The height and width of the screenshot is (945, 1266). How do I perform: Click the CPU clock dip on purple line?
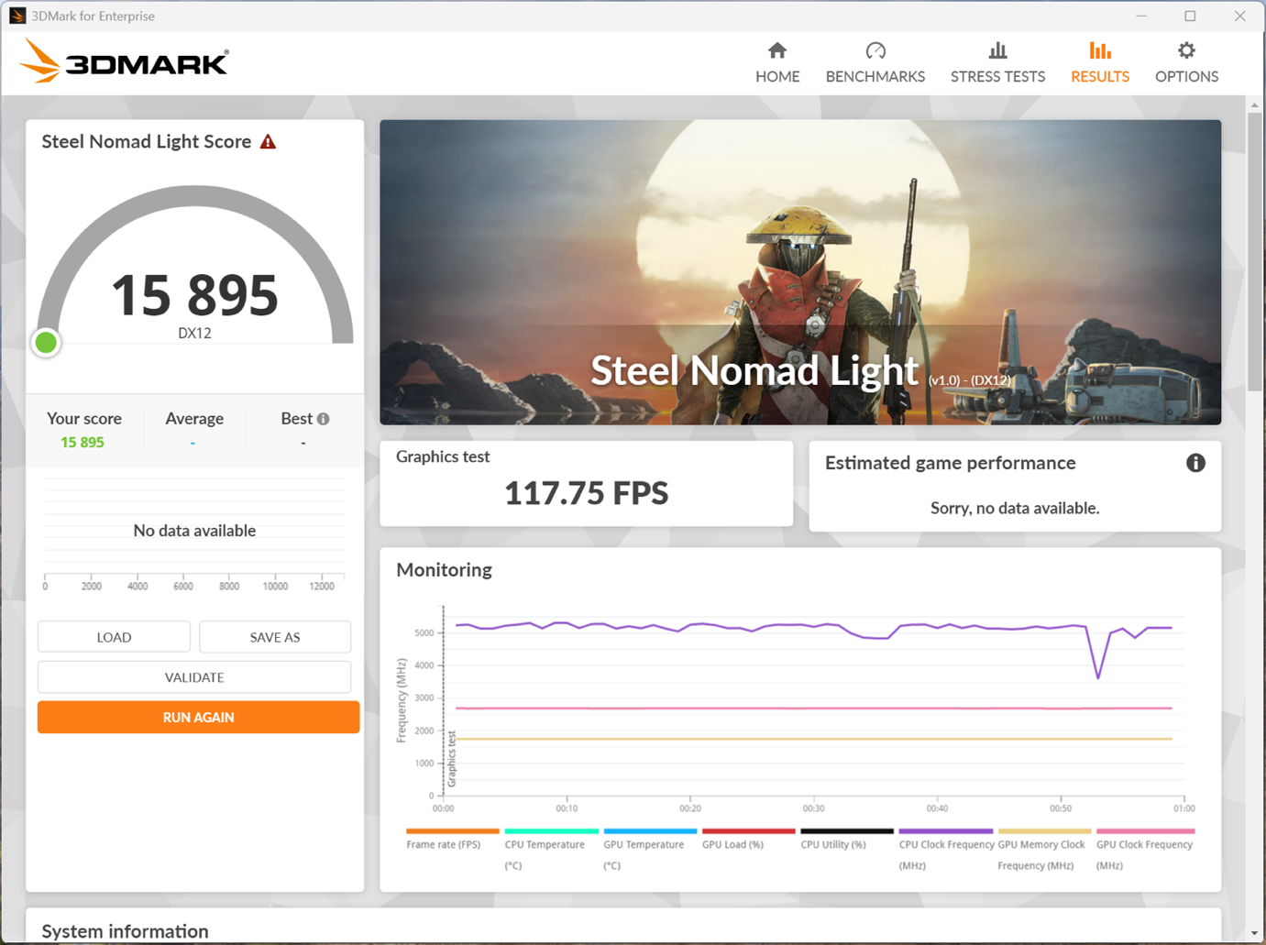click(x=1098, y=676)
